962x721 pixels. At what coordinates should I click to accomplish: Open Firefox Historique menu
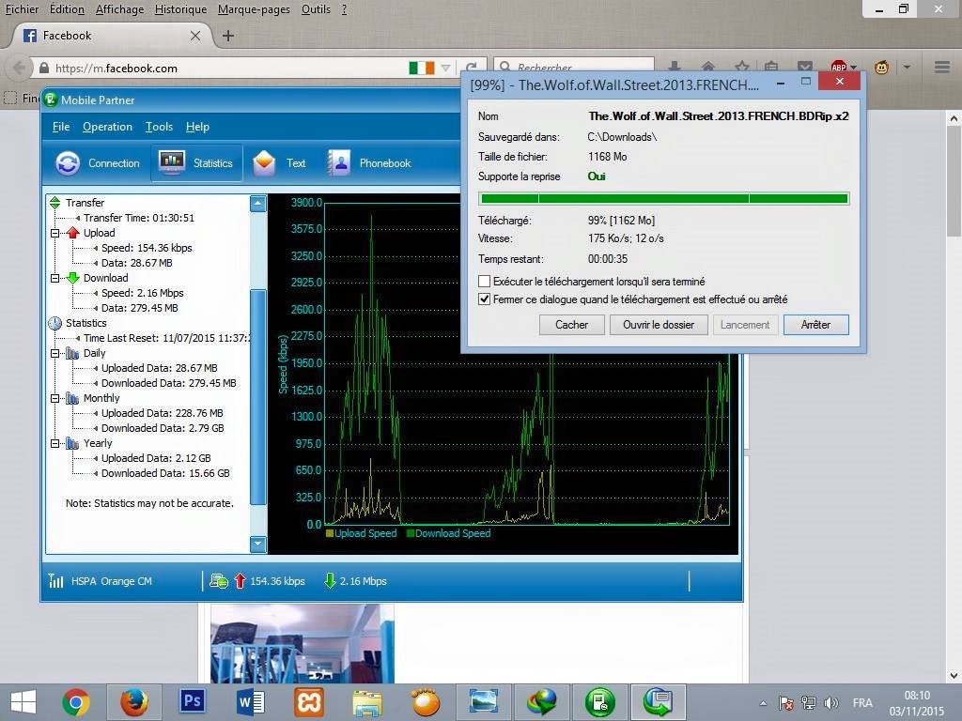tap(180, 9)
